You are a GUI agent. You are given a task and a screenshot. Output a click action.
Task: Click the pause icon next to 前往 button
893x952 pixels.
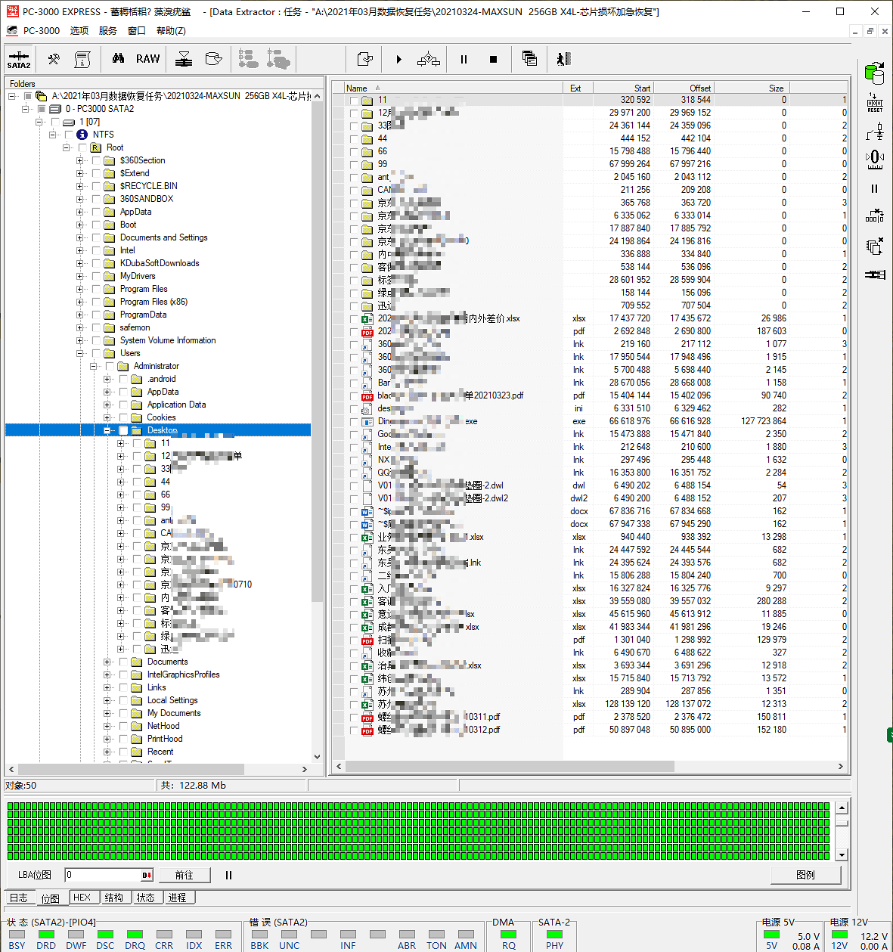(228, 875)
